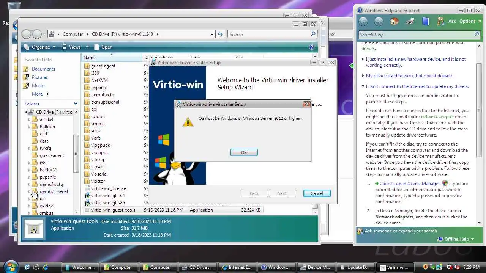Click Show Desktop in Quick Launch
The image size is (486, 273).
coord(27,267)
